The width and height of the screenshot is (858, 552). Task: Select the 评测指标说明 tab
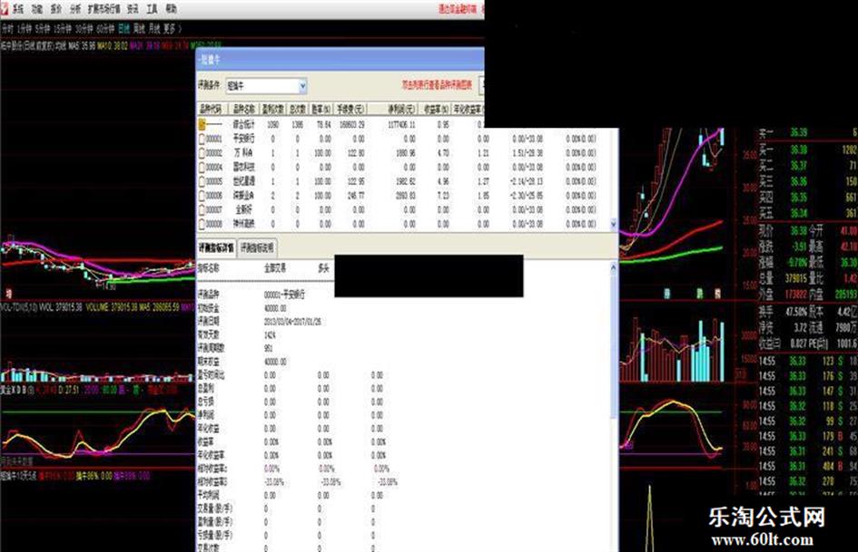257,247
